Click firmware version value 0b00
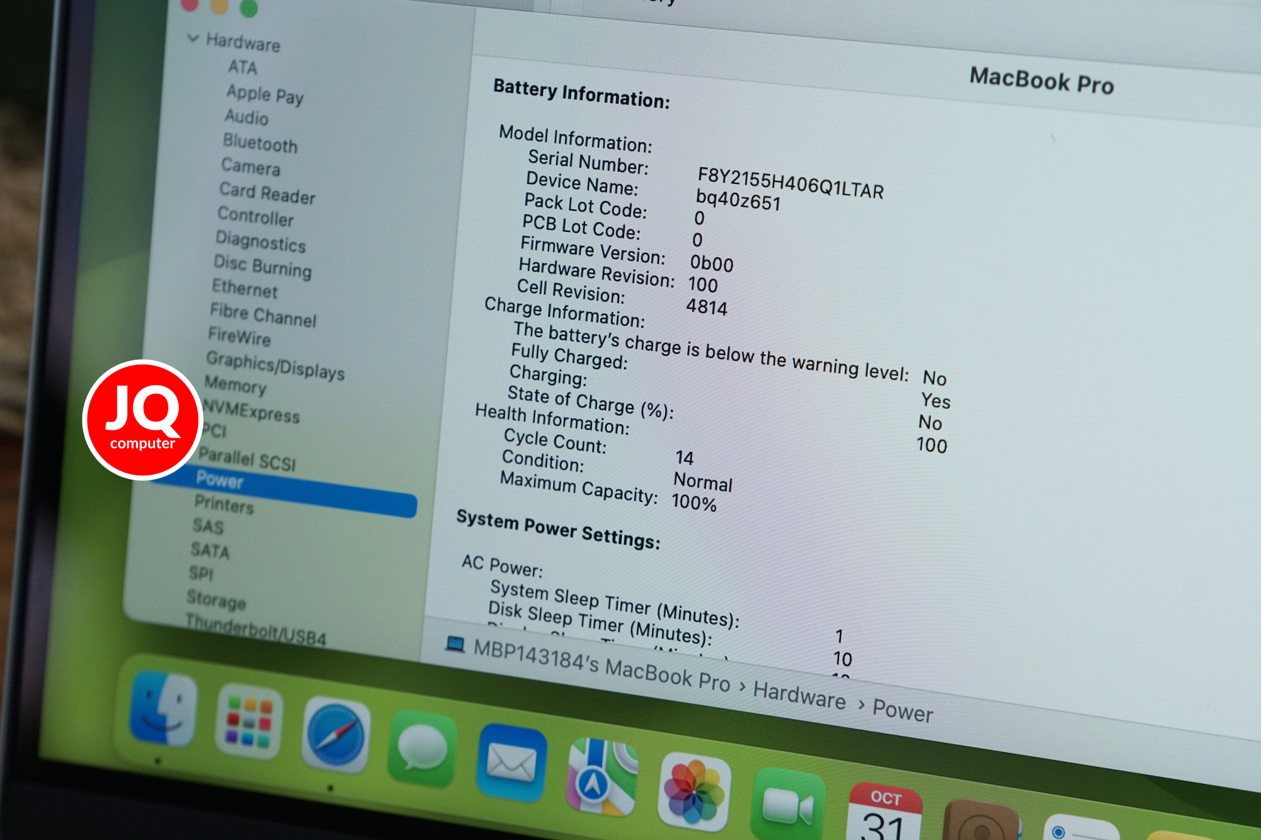 pos(711,263)
